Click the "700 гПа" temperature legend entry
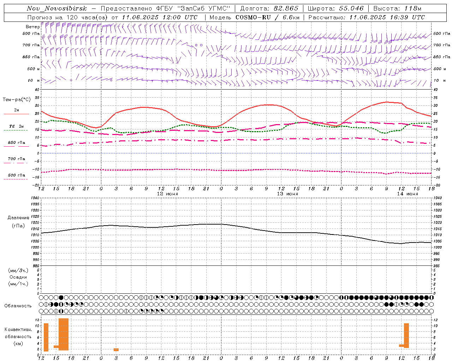 [17, 159]
